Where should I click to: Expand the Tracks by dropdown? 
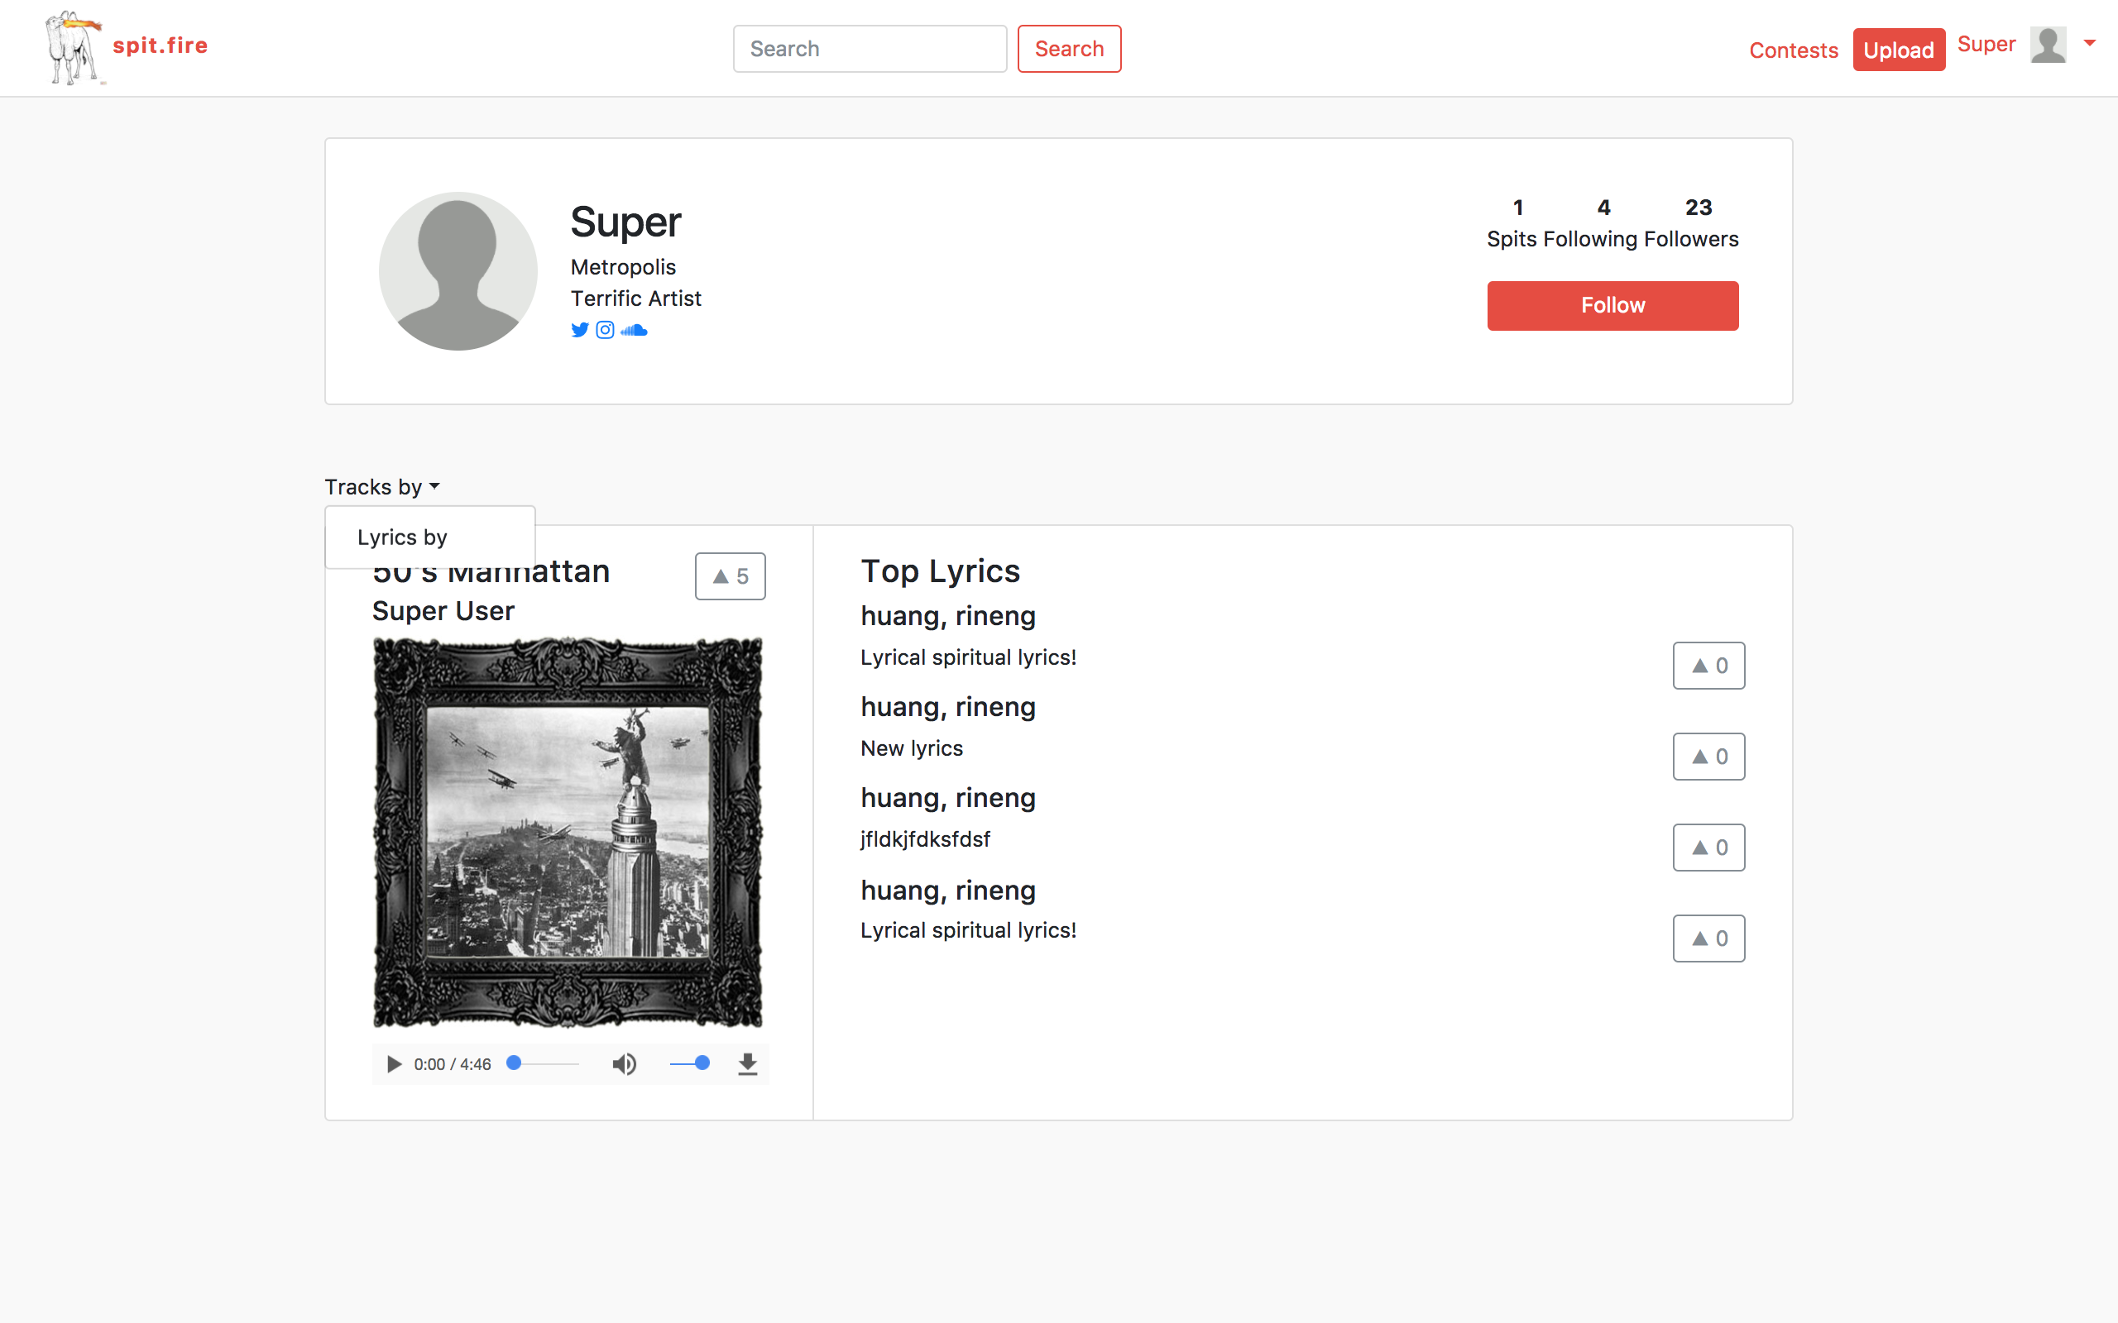(x=382, y=486)
